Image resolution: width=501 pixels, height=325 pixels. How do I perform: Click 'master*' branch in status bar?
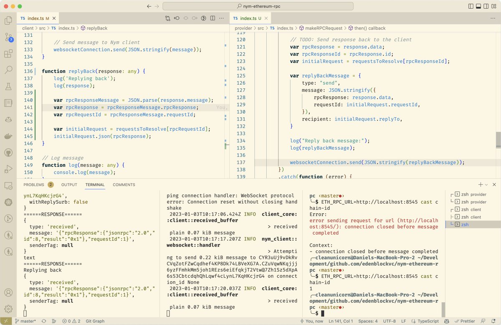click(26, 321)
